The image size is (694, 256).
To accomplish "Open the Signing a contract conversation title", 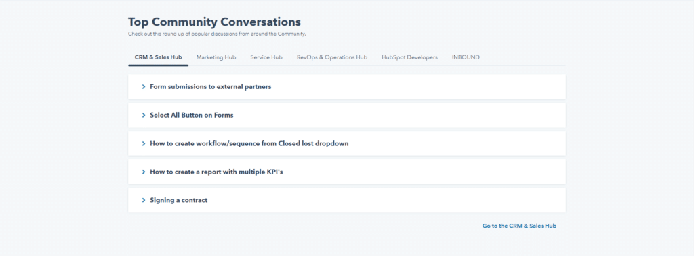I will pos(179,200).
